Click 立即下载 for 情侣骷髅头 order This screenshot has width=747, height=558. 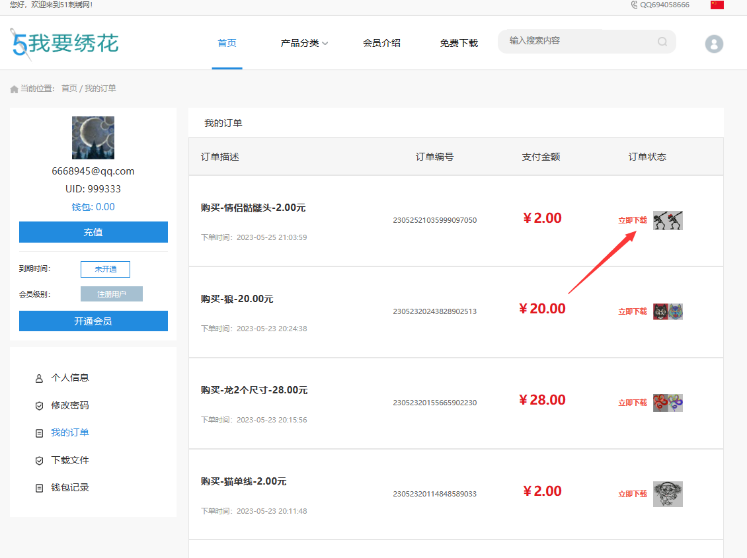633,220
